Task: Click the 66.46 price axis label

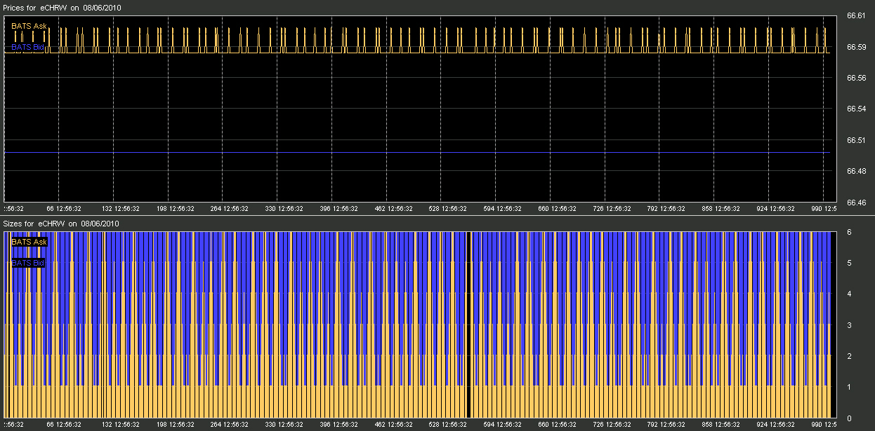Action: click(x=856, y=203)
